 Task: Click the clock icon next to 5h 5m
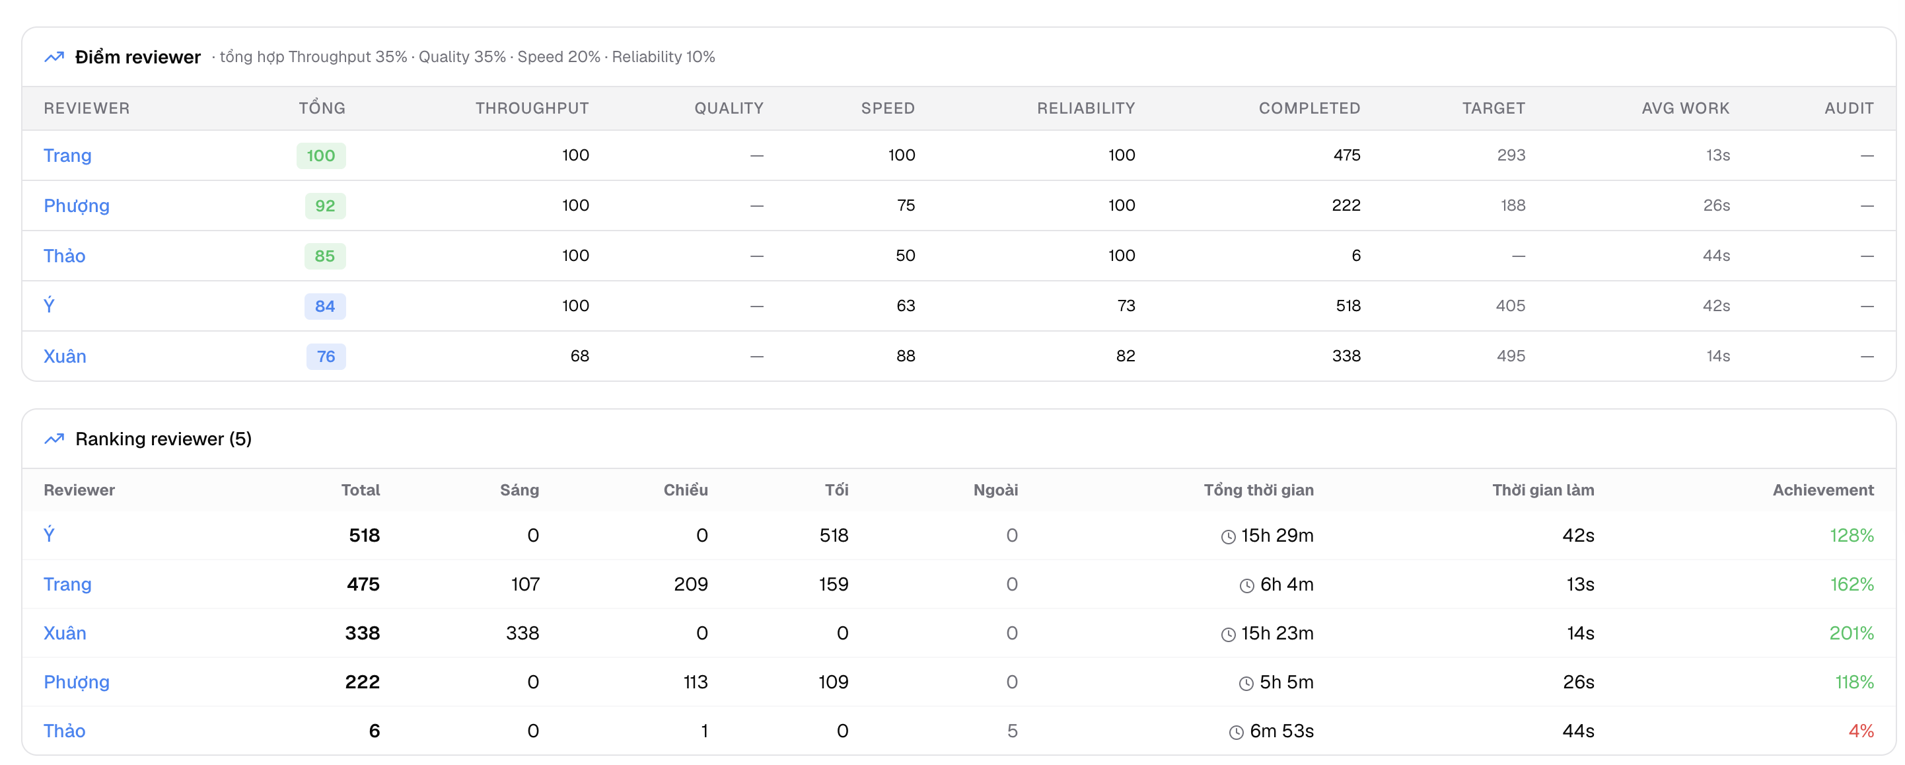[x=1246, y=684]
